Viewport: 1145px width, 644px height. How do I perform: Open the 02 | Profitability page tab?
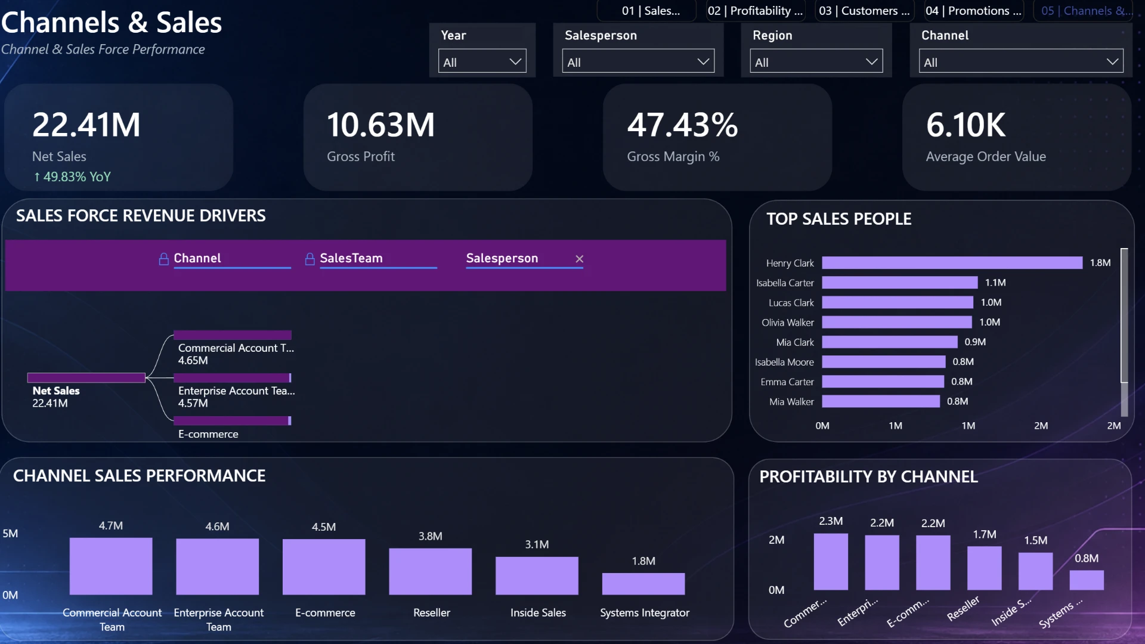(x=755, y=11)
